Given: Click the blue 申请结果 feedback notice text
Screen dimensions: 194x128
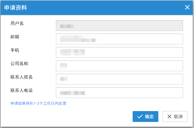Looking at the screenshot, I should click(x=38, y=103).
